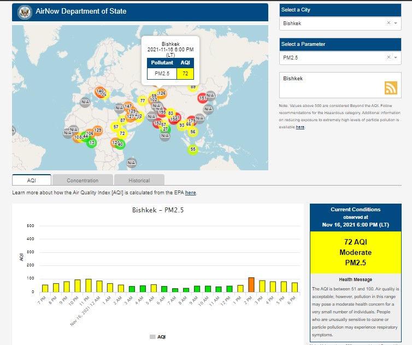Click the yellow 72 AQI cell in popup
Image resolution: width=412 pixels, height=345 pixels.
point(185,73)
